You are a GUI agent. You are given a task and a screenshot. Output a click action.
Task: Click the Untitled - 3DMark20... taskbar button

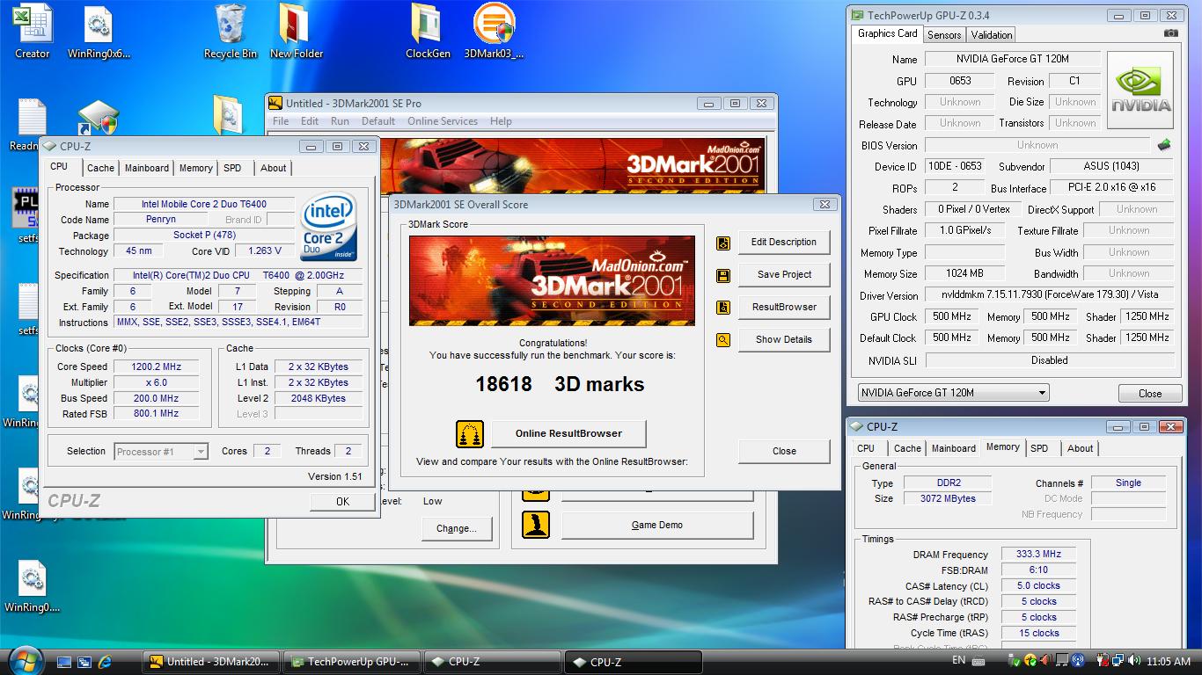tap(211, 662)
